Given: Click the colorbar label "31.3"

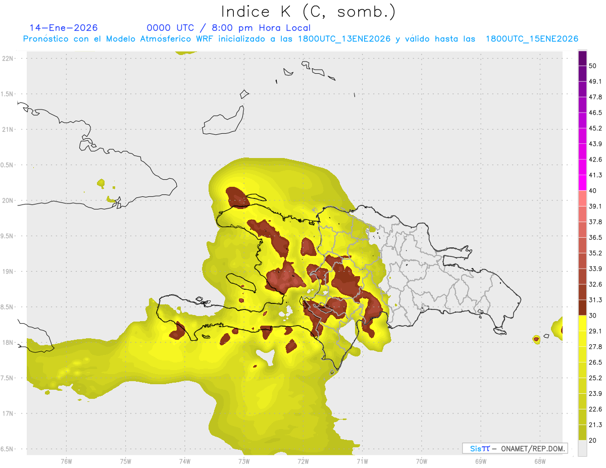Looking at the screenshot, I should (x=595, y=300).
